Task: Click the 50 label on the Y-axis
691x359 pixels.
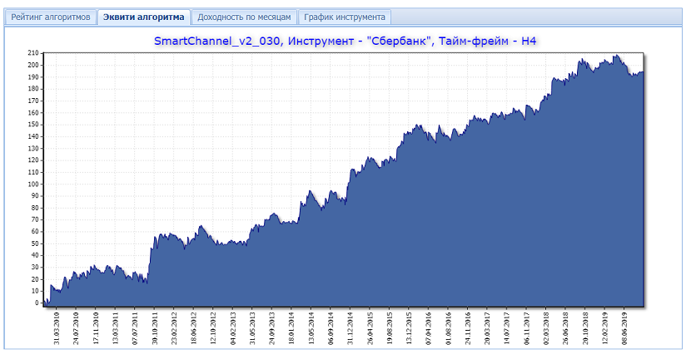Action: 35,243
